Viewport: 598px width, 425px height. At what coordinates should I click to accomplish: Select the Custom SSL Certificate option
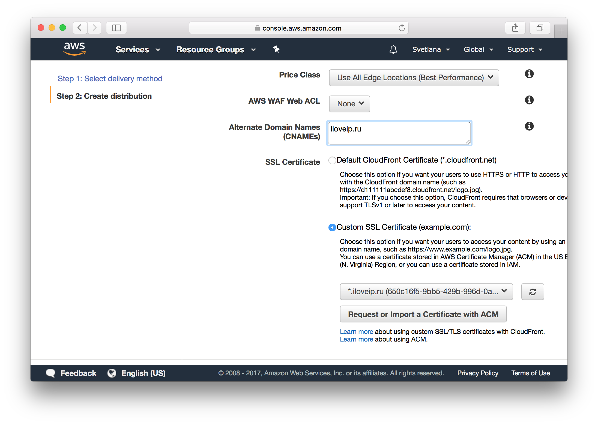coord(332,227)
